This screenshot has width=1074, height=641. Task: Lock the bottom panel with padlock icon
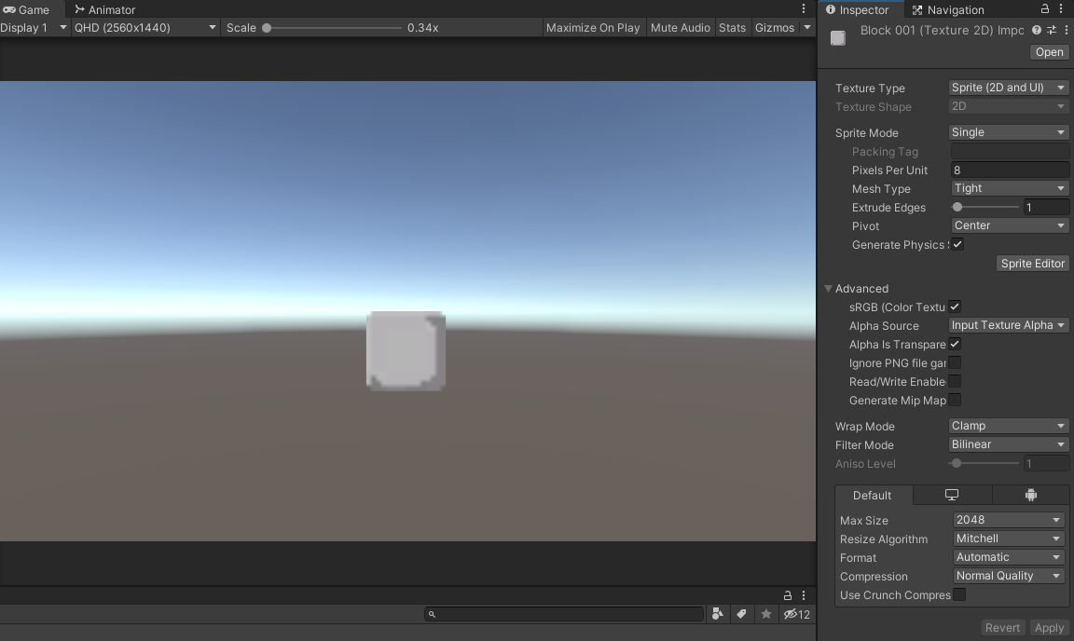(788, 595)
